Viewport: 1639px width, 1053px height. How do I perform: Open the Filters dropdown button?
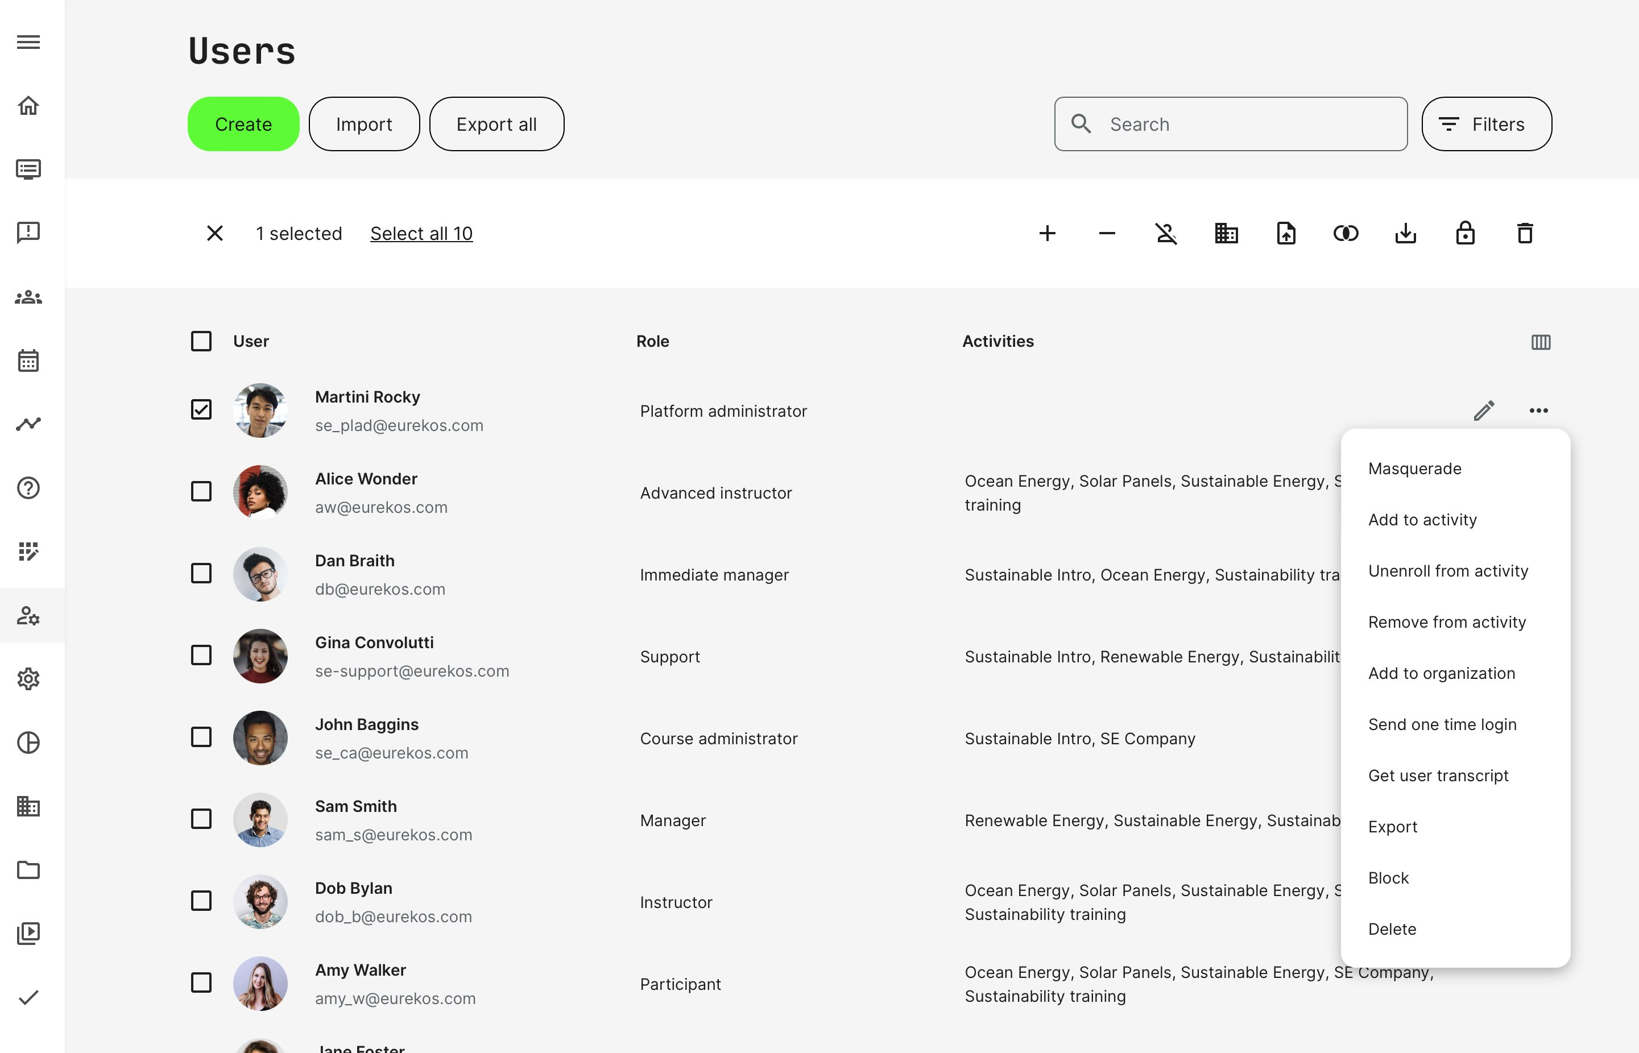click(1486, 125)
